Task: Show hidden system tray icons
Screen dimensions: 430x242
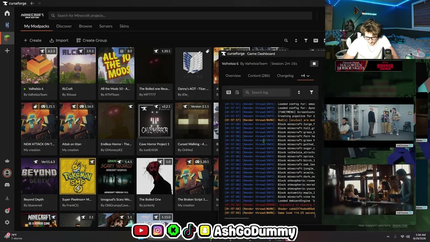Action: [x=388, y=237]
